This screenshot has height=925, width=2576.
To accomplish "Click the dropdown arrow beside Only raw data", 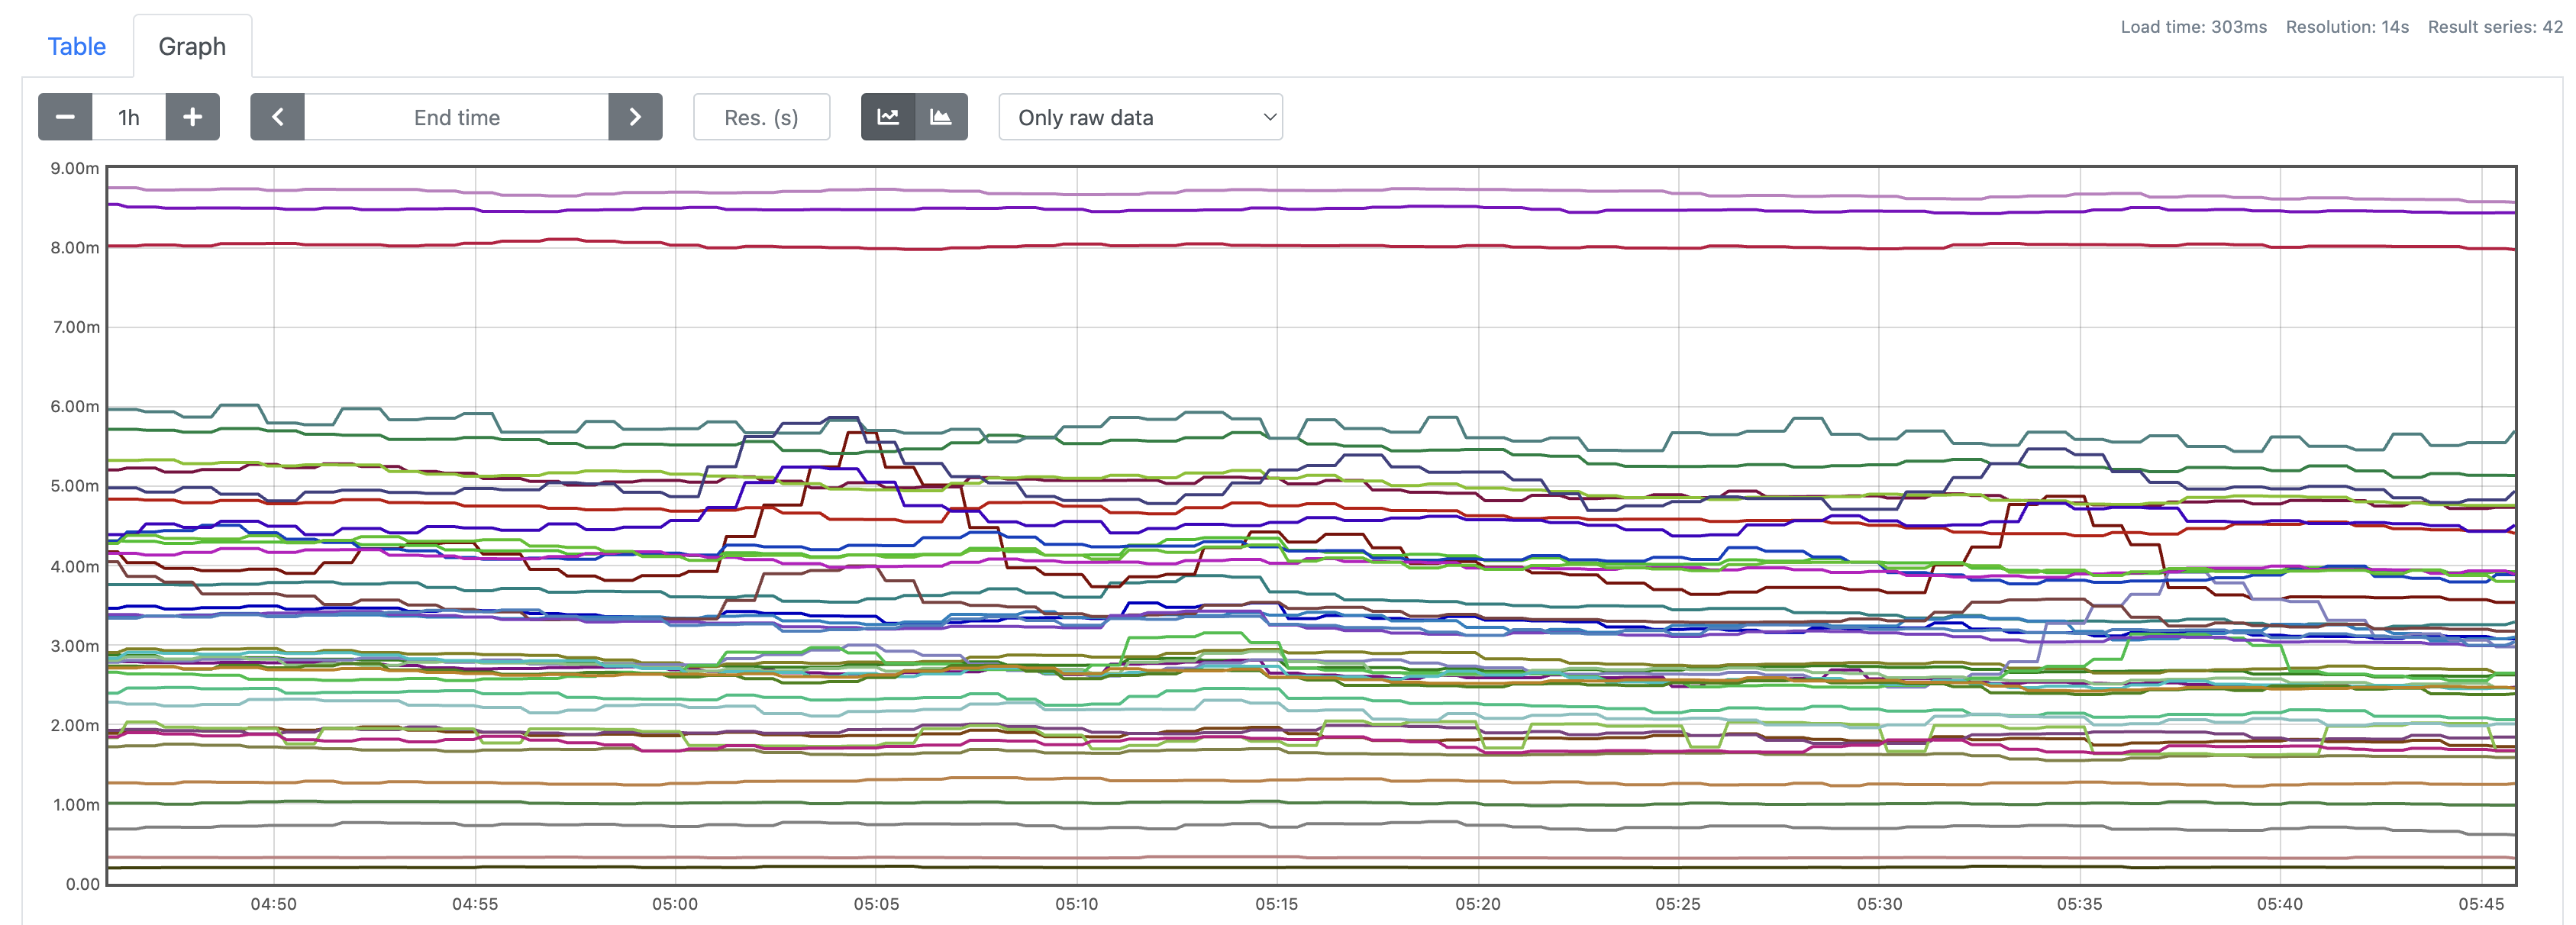I will 1269,117.
